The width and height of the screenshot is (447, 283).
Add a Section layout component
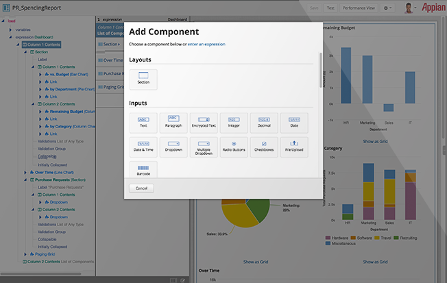click(x=143, y=79)
